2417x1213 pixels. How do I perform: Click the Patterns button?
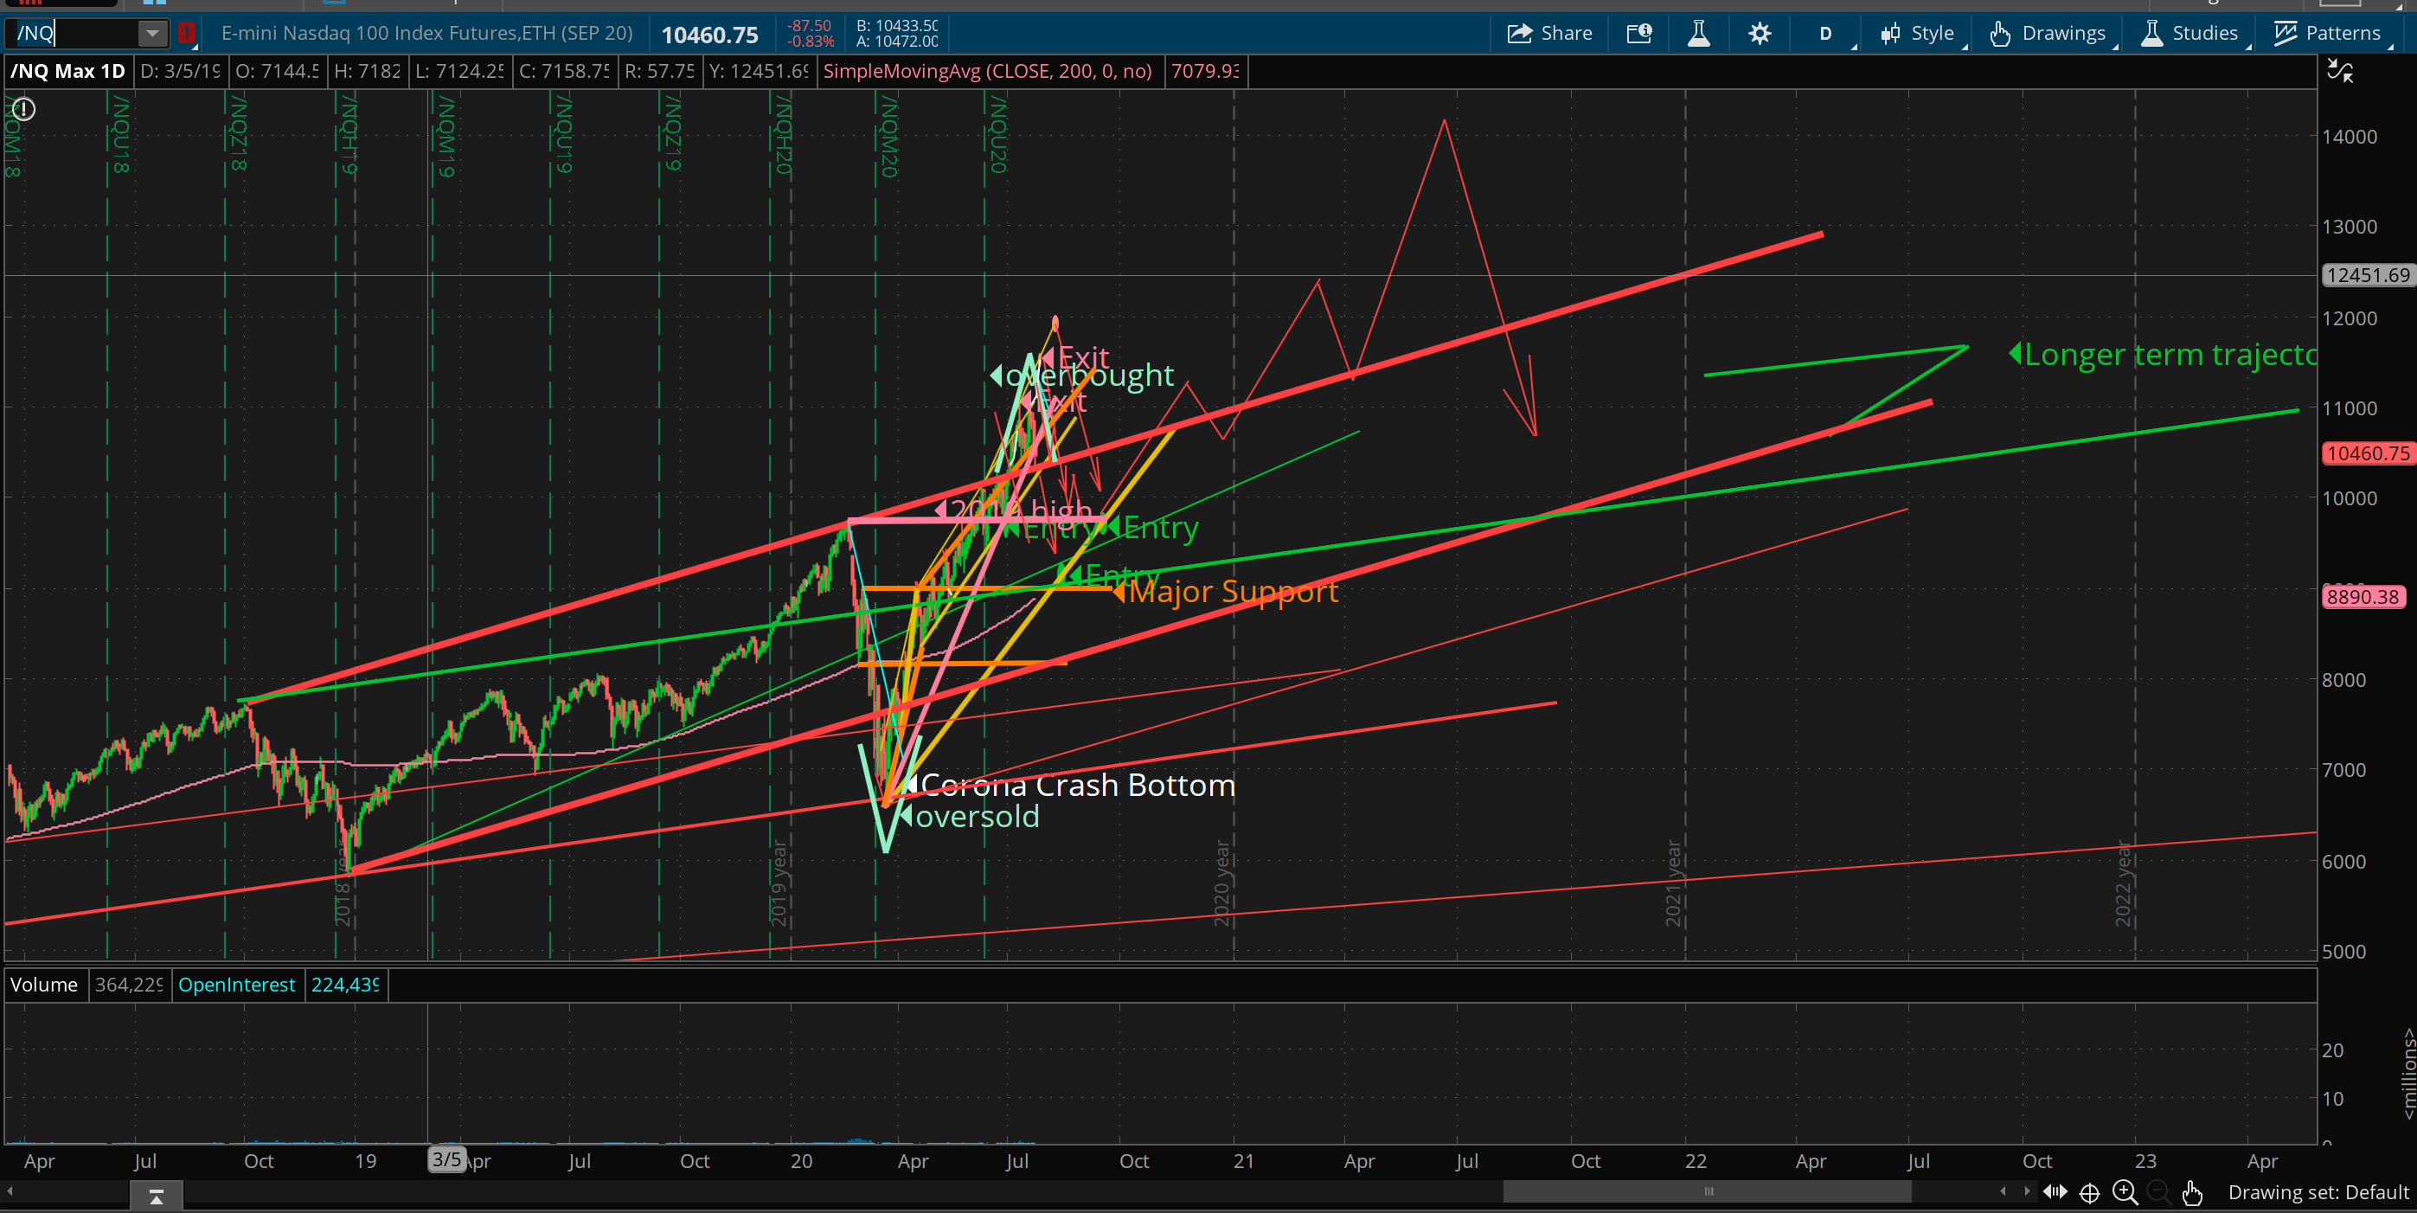2327,34
